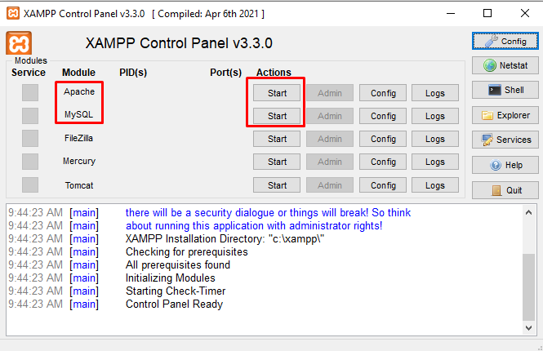
Task: Toggle the Apache service checkbox
Action: [30, 93]
